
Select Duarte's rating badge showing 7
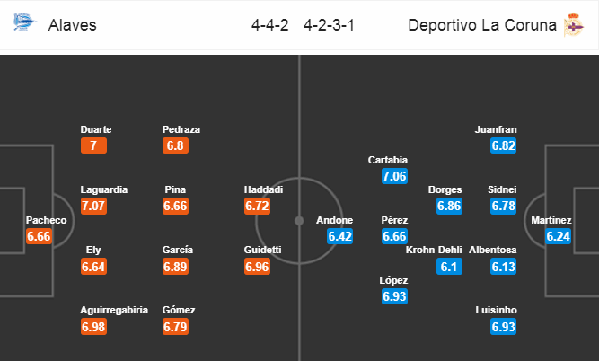93,145
